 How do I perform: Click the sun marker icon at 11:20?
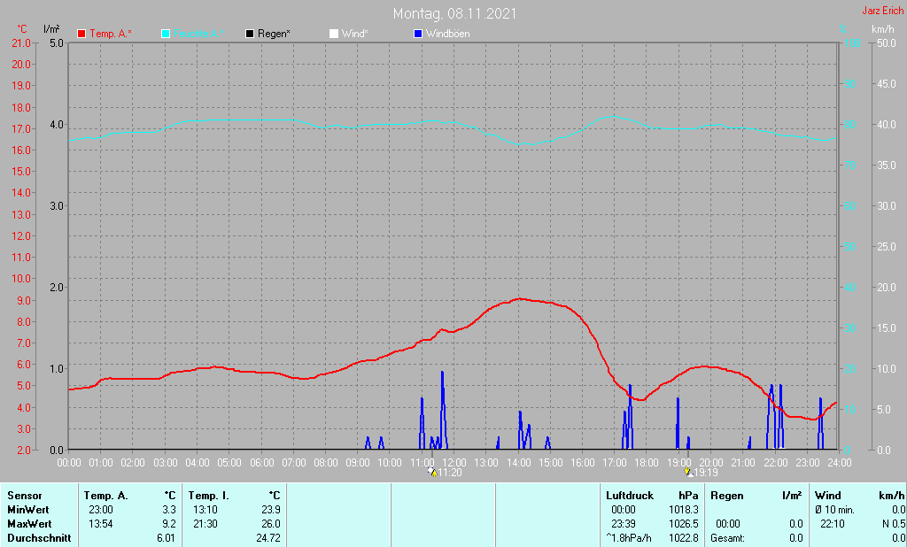(x=431, y=473)
